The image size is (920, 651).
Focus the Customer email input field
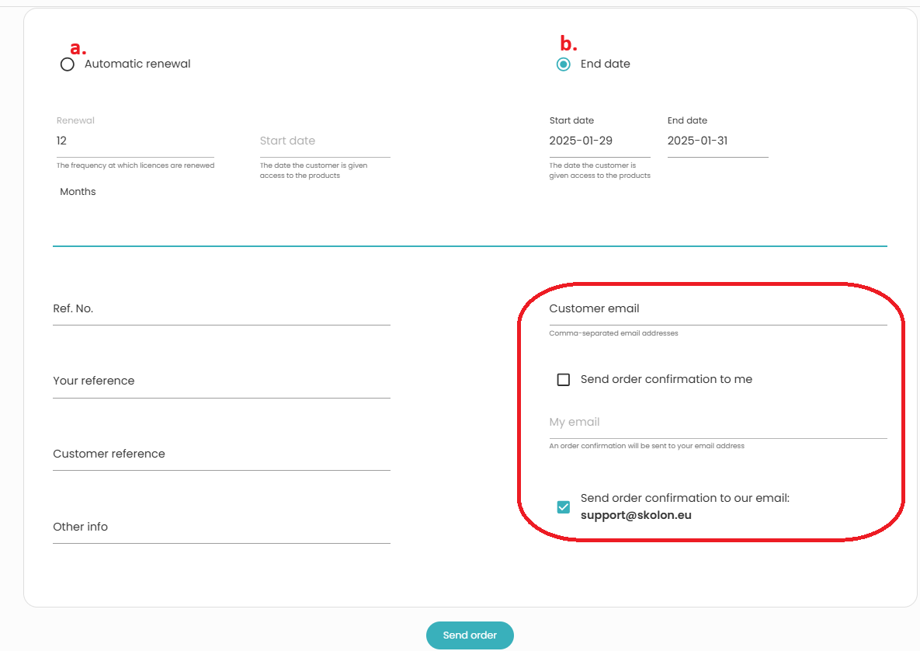point(718,308)
